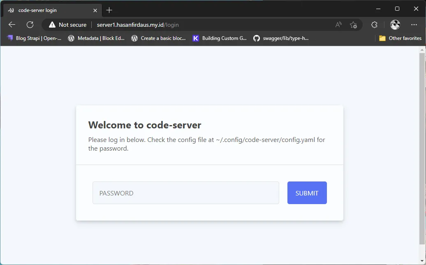The width and height of the screenshot is (426, 265).
Task: Click the K icon on Building Custom bookmark
Action: tap(195, 38)
